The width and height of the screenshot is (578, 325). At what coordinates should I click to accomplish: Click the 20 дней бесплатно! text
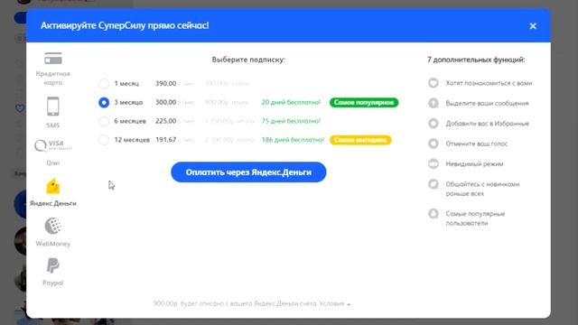coord(291,102)
